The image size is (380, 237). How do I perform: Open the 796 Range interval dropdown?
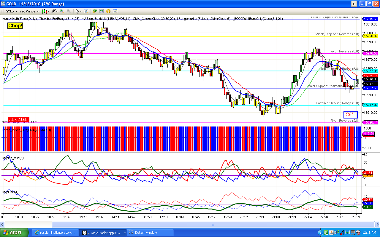click(x=29, y=11)
